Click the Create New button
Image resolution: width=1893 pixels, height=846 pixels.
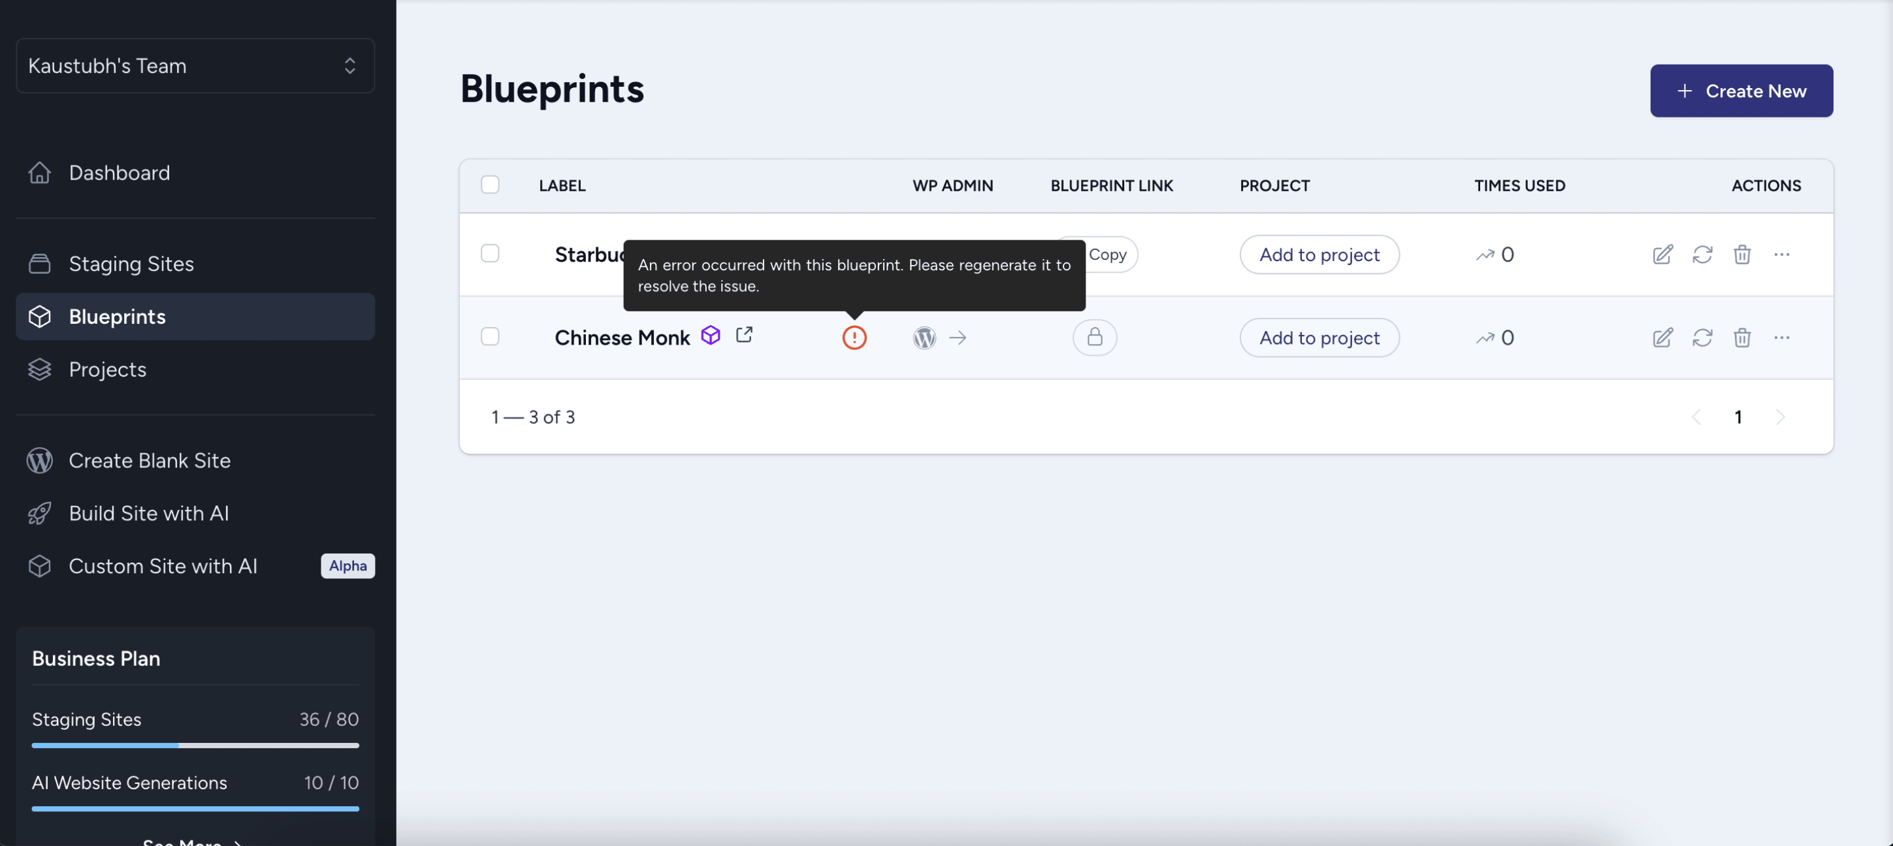coord(1741,91)
